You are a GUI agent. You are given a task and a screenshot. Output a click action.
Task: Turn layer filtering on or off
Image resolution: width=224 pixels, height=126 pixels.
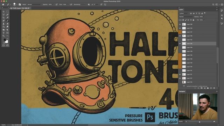[x=205, y=13]
